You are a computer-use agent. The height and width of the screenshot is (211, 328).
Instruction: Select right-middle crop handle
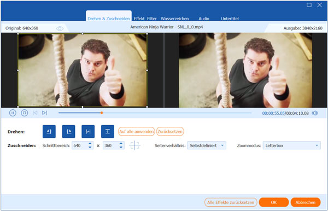click(x=147, y=71)
